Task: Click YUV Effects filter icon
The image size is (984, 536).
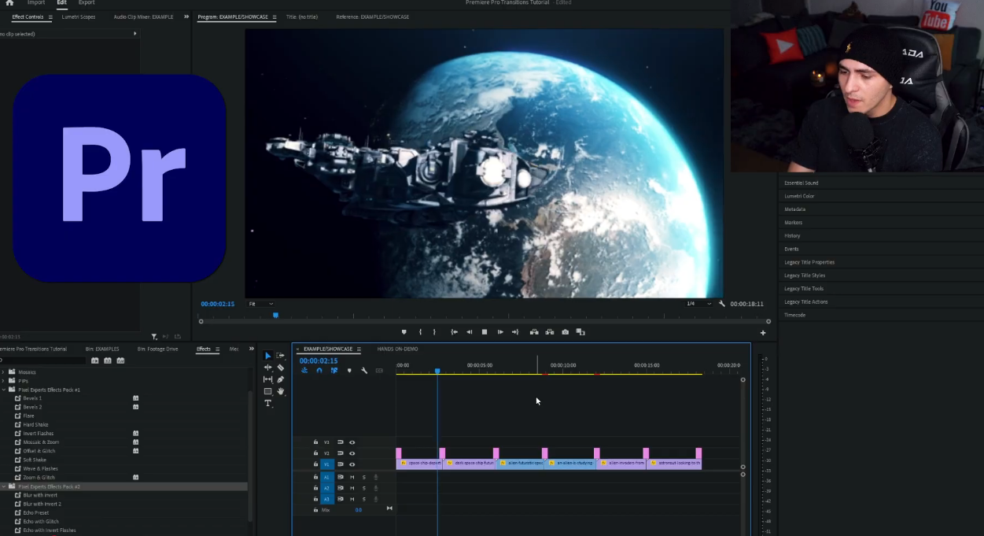Action: pyautogui.click(x=120, y=360)
